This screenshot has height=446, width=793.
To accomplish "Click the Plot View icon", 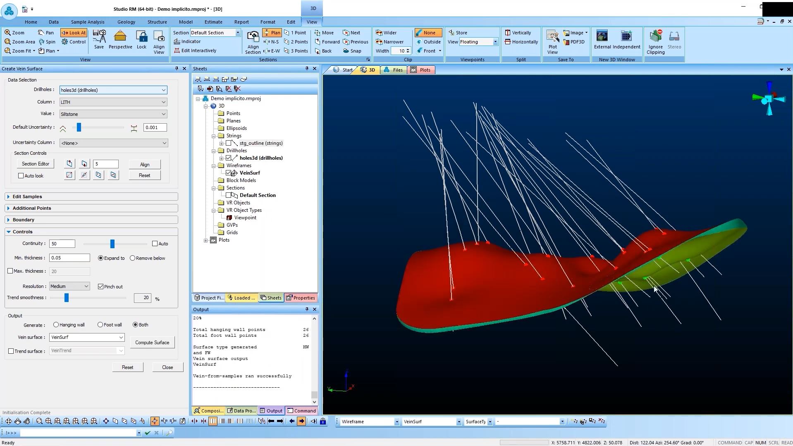I will (x=552, y=42).
